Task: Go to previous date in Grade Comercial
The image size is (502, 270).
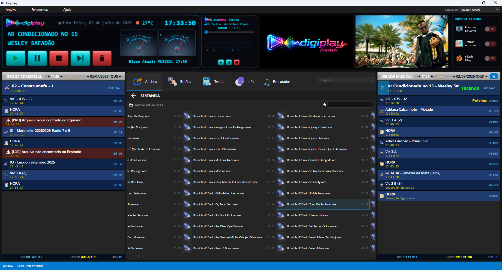Action: tap(88, 76)
